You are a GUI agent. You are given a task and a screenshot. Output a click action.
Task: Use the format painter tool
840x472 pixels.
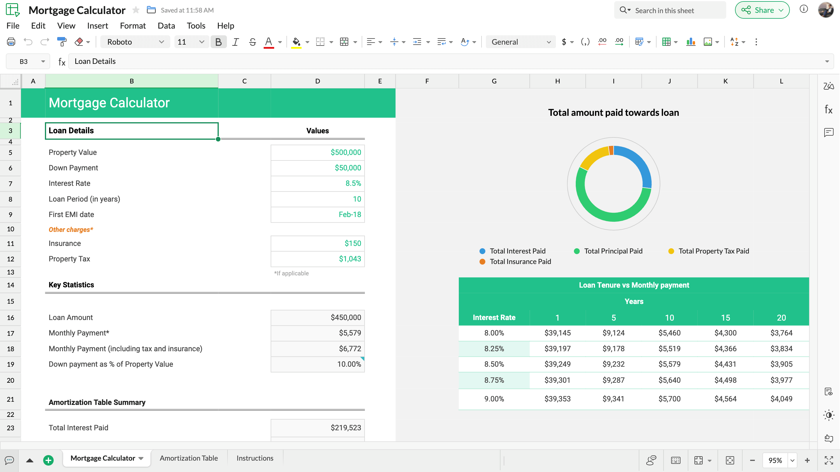pyautogui.click(x=62, y=41)
